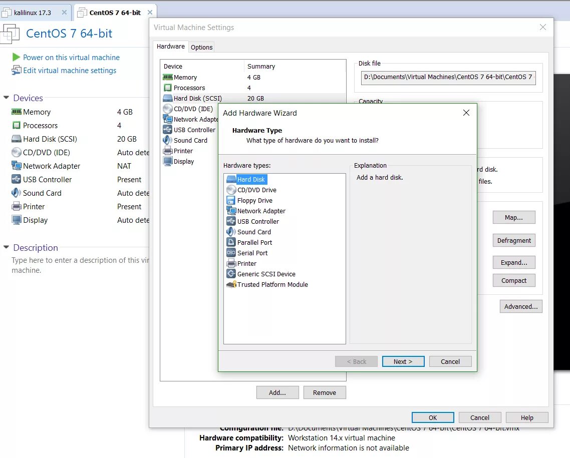Click Hard Disk (SCSI) icon in settings list

[168, 98]
